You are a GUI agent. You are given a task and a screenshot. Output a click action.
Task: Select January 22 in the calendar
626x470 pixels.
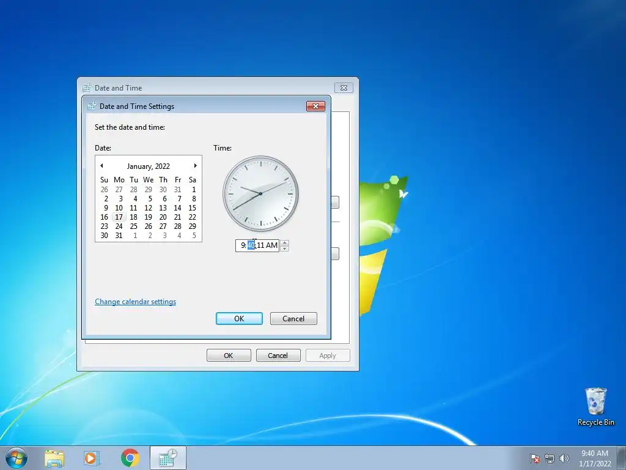[x=193, y=217]
